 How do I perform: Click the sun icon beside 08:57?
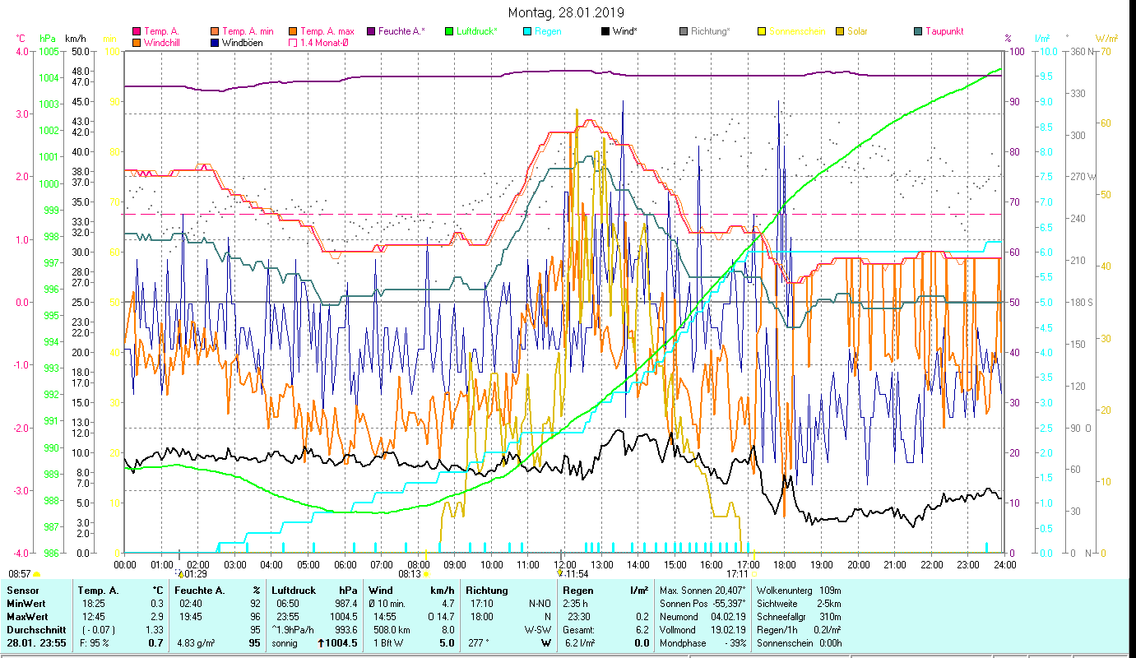tap(36, 573)
